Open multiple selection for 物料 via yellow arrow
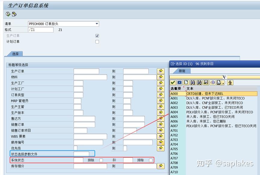This screenshot has width=260, height=175. click(161, 77)
